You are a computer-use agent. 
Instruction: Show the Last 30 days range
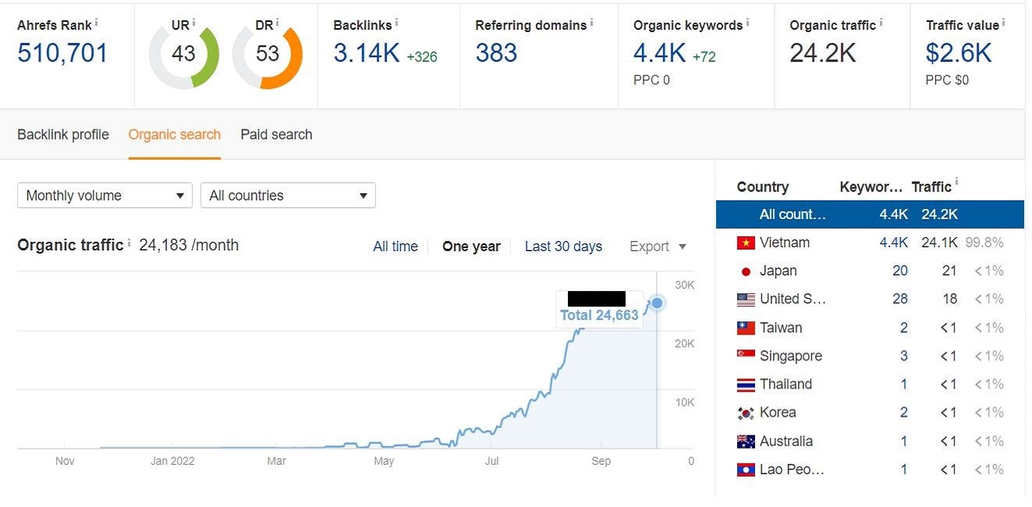point(563,246)
